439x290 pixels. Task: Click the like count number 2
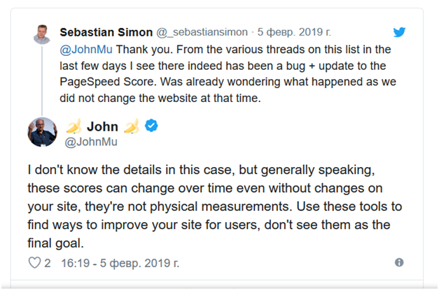pyautogui.click(x=48, y=263)
